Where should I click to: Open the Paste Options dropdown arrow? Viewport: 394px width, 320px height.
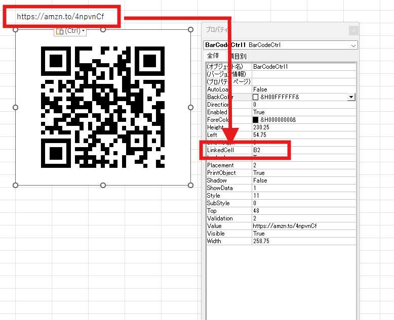(83, 31)
